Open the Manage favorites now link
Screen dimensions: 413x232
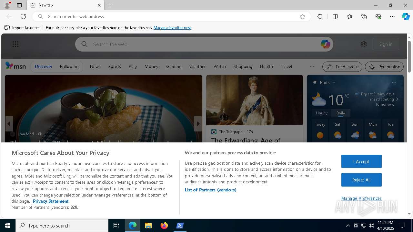coord(172,28)
